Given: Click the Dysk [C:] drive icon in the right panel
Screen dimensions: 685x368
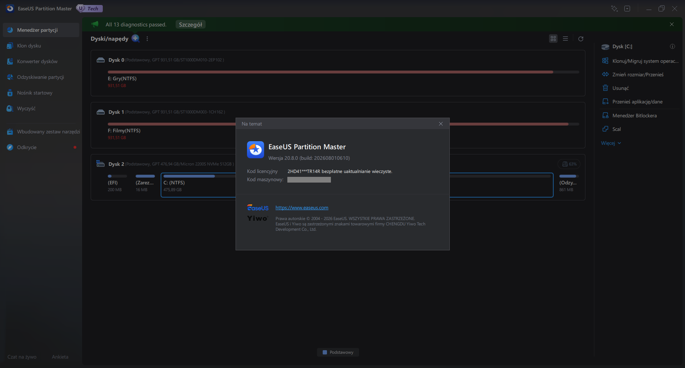Looking at the screenshot, I should [x=605, y=47].
